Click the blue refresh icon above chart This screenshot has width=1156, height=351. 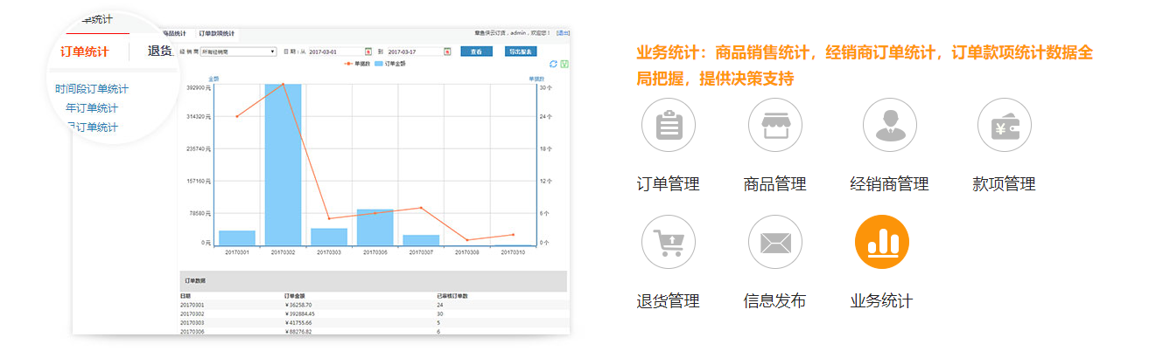point(553,64)
